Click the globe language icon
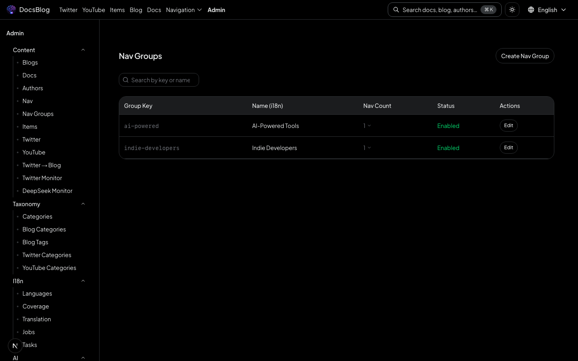The image size is (578, 361). pyautogui.click(x=531, y=10)
